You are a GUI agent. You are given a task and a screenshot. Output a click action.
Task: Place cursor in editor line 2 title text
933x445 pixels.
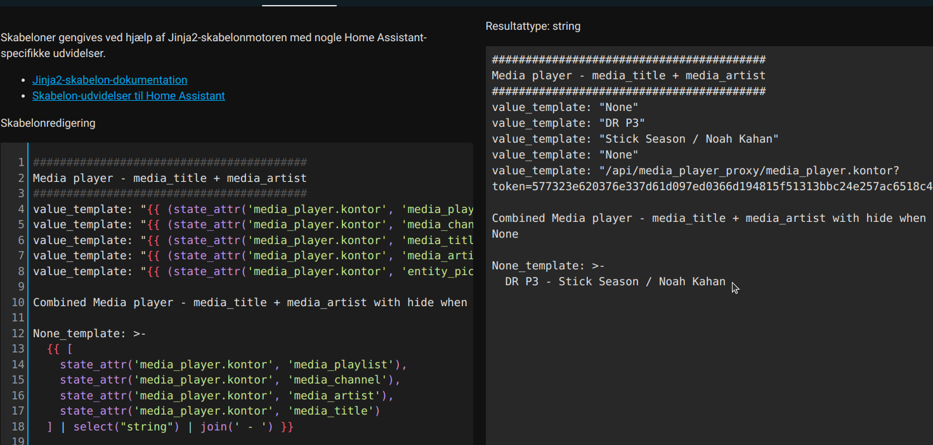(169, 178)
